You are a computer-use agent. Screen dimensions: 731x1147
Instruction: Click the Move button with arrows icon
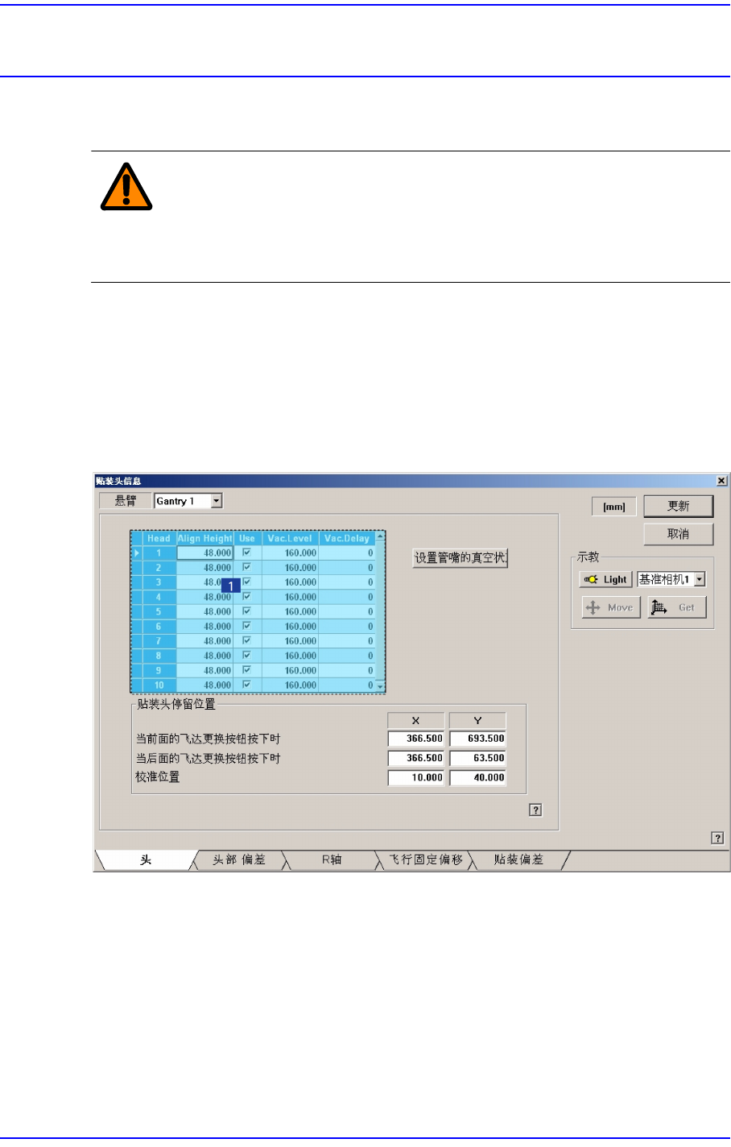611,607
